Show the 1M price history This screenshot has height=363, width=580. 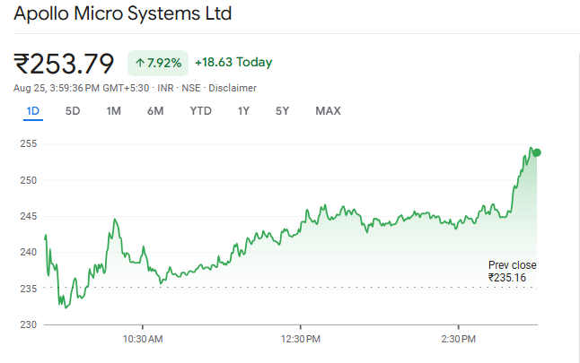(x=113, y=111)
